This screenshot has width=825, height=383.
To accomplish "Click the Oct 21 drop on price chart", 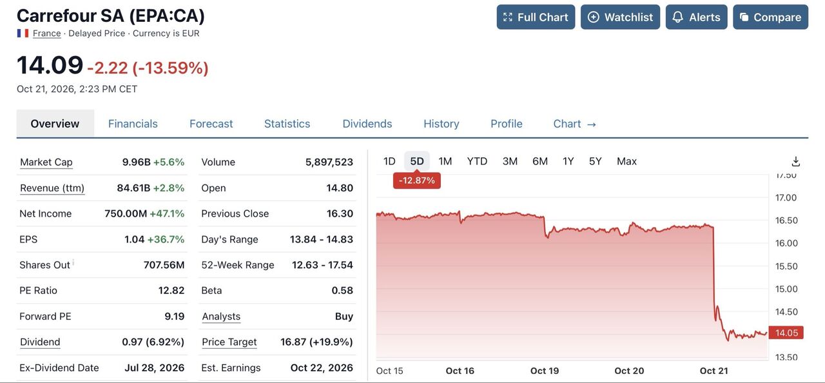I will pos(715,271).
